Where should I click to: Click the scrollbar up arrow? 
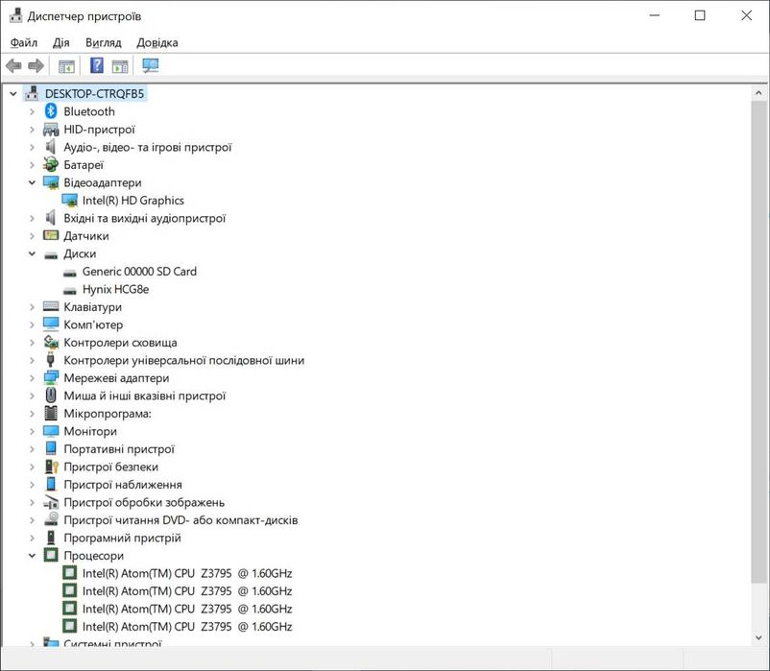pos(758,92)
